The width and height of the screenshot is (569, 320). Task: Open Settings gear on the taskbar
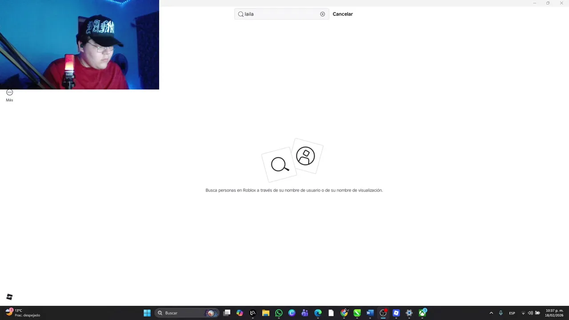pyautogui.click(x=409, y=313)
